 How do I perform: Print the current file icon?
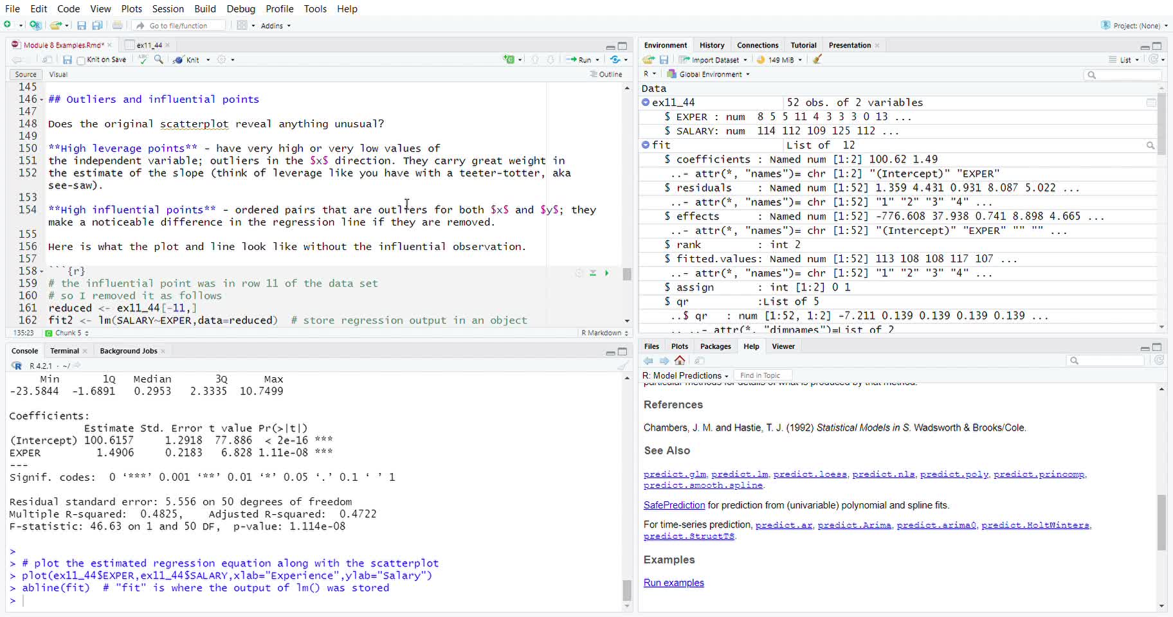pos(118,25)
